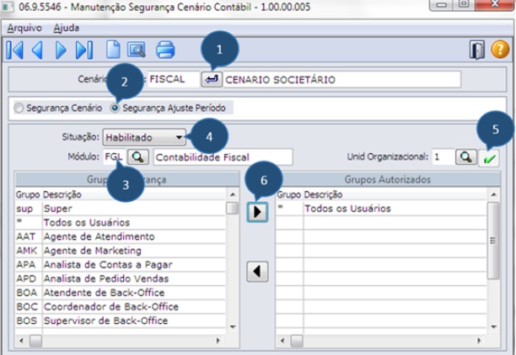Viewport: 516px width, 355px height.
Task: Select the BOC group code cell
Action: tap(27, 307)
